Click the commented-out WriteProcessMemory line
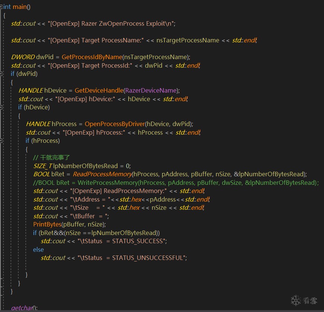 [x=176, y=183]
